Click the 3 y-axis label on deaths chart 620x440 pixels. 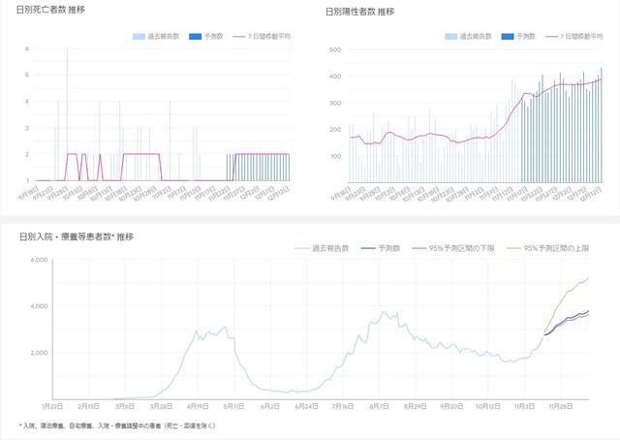click(x=27, y=128)
